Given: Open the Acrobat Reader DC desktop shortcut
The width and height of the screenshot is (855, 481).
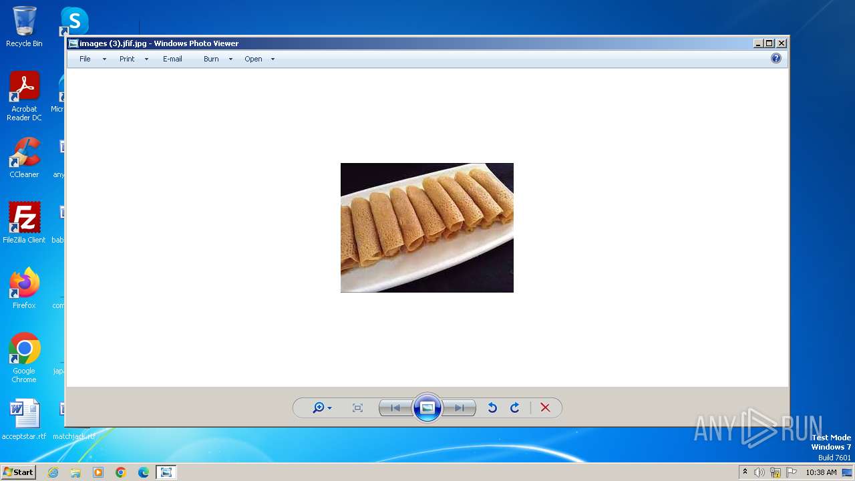Looking at the screenshot, I should pyautogui.click(x=24, y=96).
